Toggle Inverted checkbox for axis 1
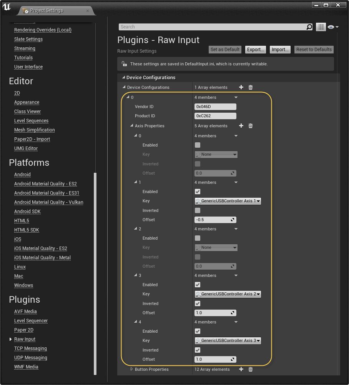The image size is (349, 385). point(198,210)
